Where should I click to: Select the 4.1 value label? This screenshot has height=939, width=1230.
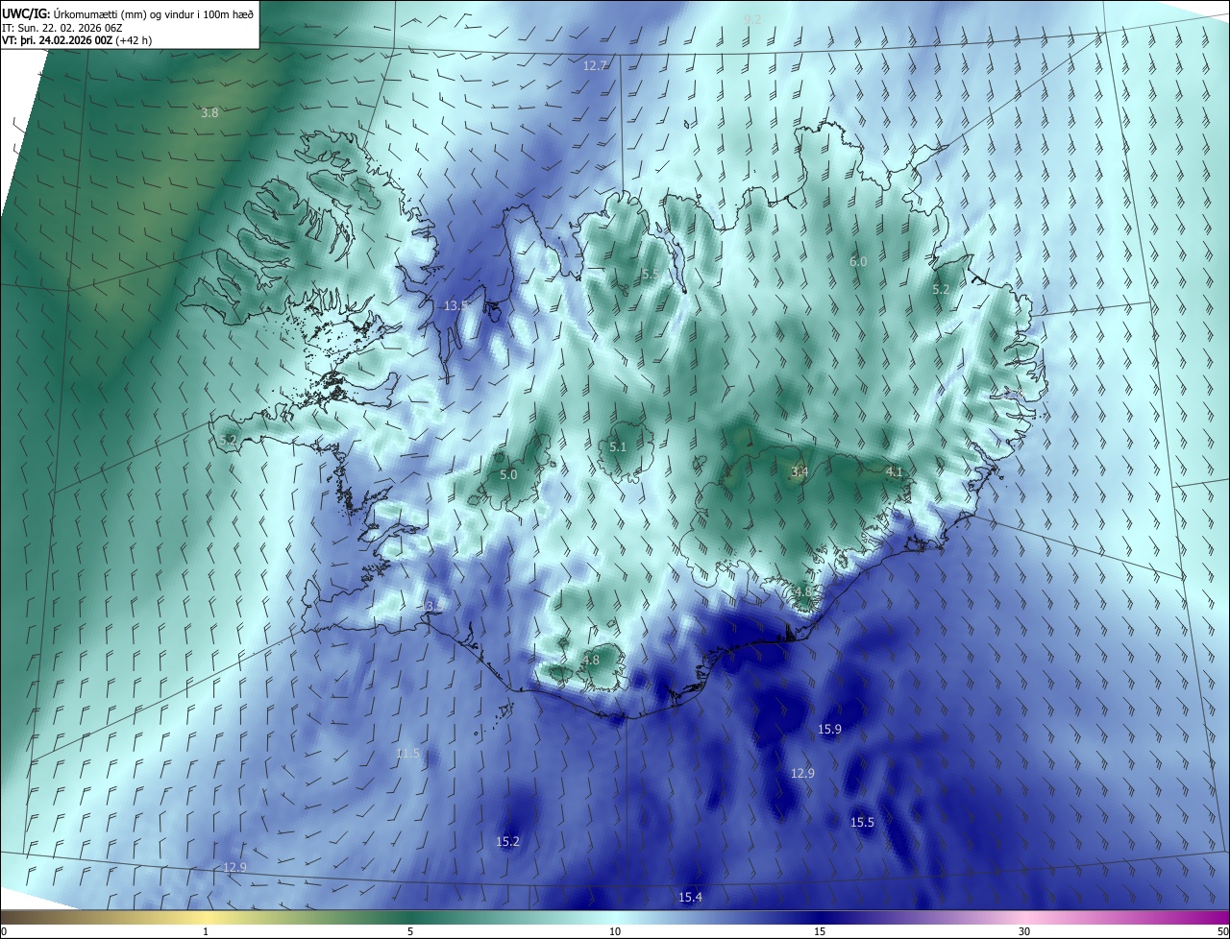[x=895, y=471]
